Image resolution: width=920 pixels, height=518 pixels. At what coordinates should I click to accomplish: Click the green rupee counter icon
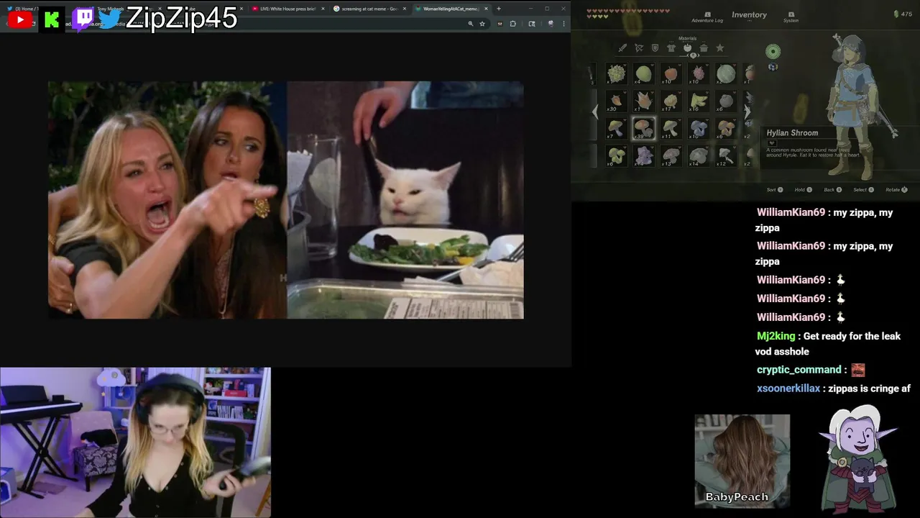pos(896,14)
